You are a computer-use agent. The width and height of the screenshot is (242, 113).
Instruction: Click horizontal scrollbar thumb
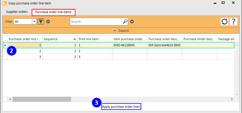pyautogui.click(x=42, y=99)
